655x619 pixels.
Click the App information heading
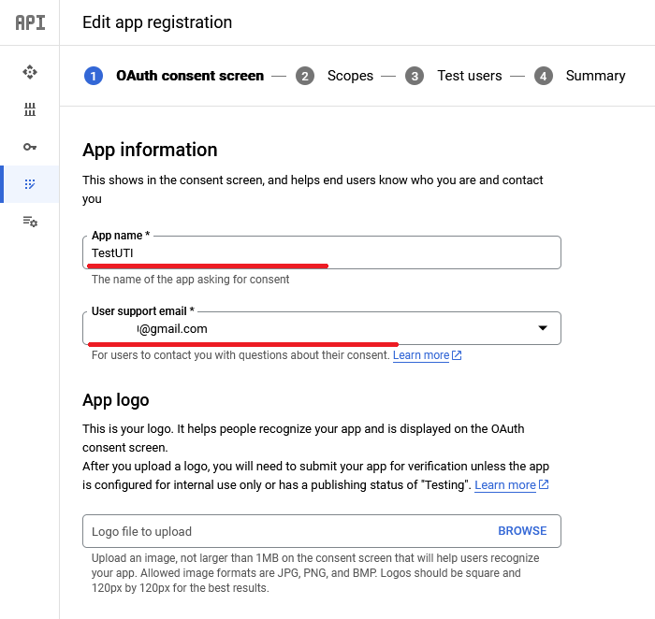[x=150, y=150]
